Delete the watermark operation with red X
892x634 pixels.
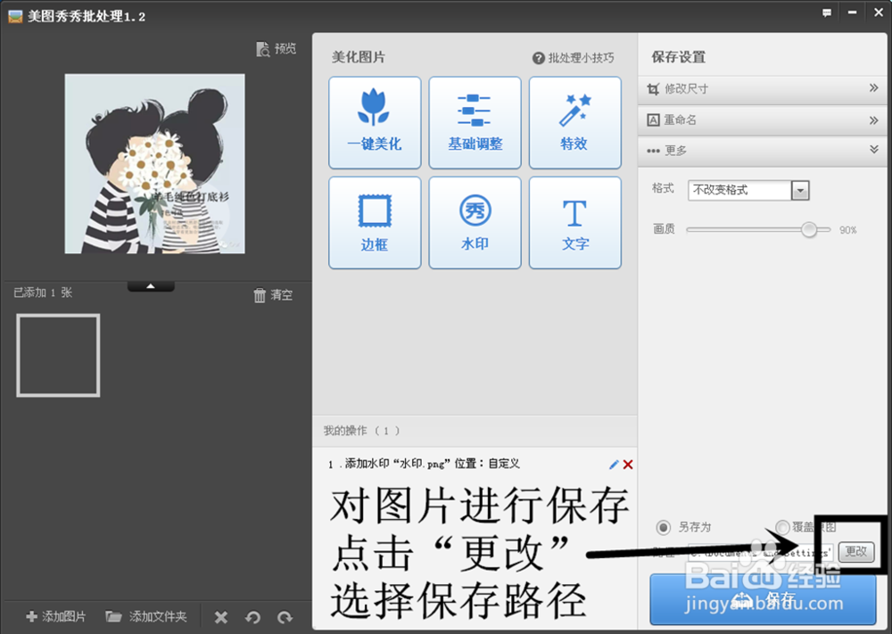point(627,464)
